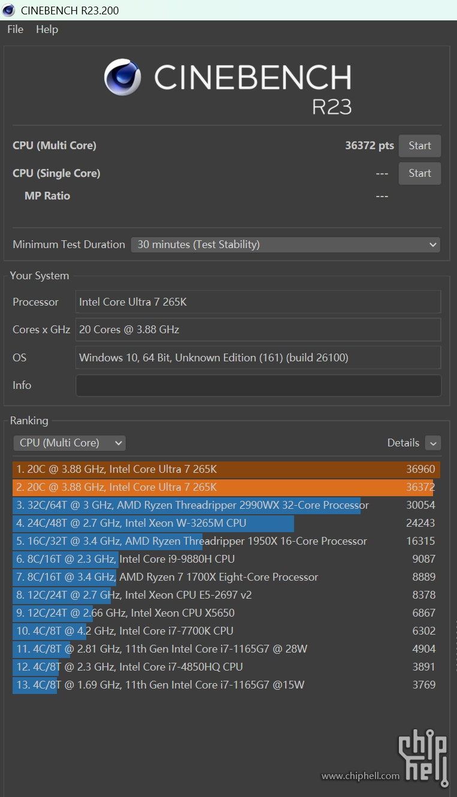This screenshot has width=457, height=797.
Task: Click the Minimum Test Duration label
Action: tap(69, 244)
